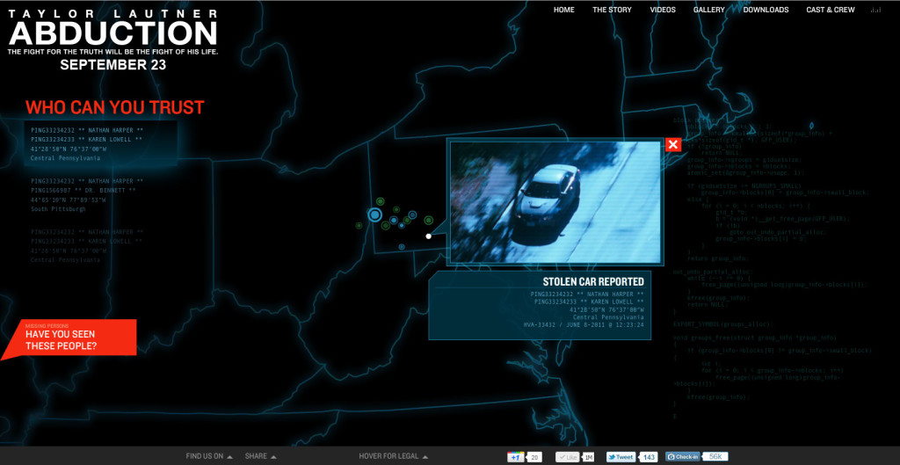
Task: Open the Home page
Action: pos(563,10)
